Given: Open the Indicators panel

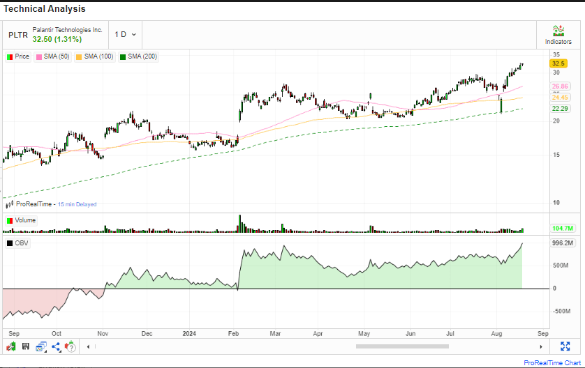Looking at the screenshot, I should [558, 35].
